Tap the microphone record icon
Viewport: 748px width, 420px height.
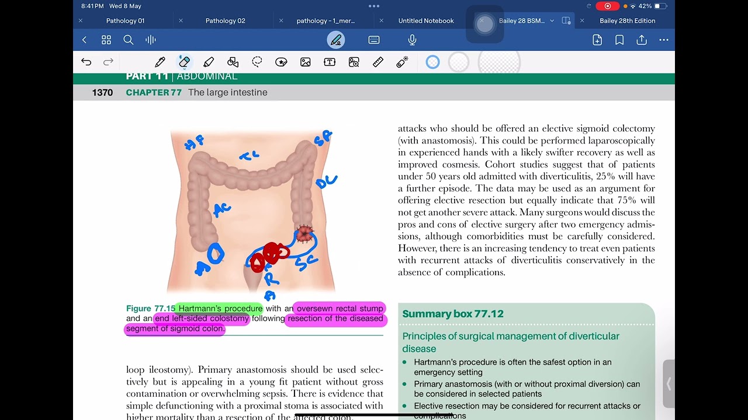coord(413,40)
